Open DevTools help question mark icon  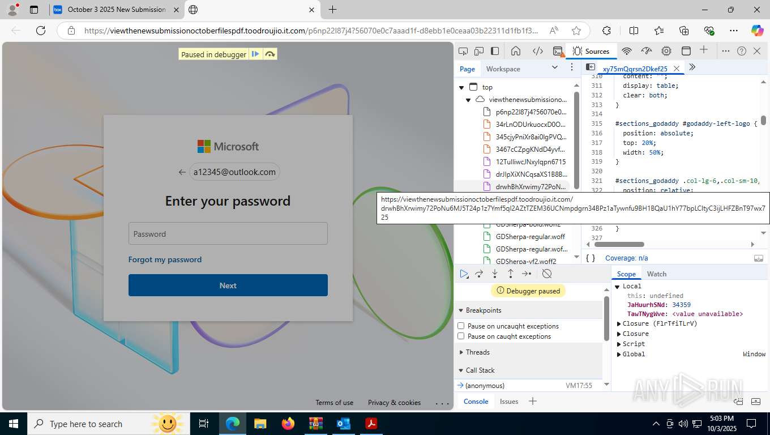tap(742, 51)
